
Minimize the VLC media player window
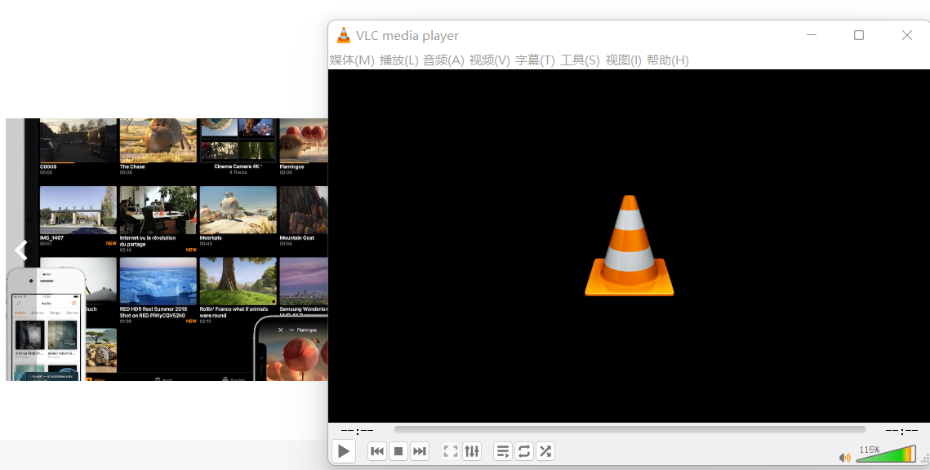point(812,35)
